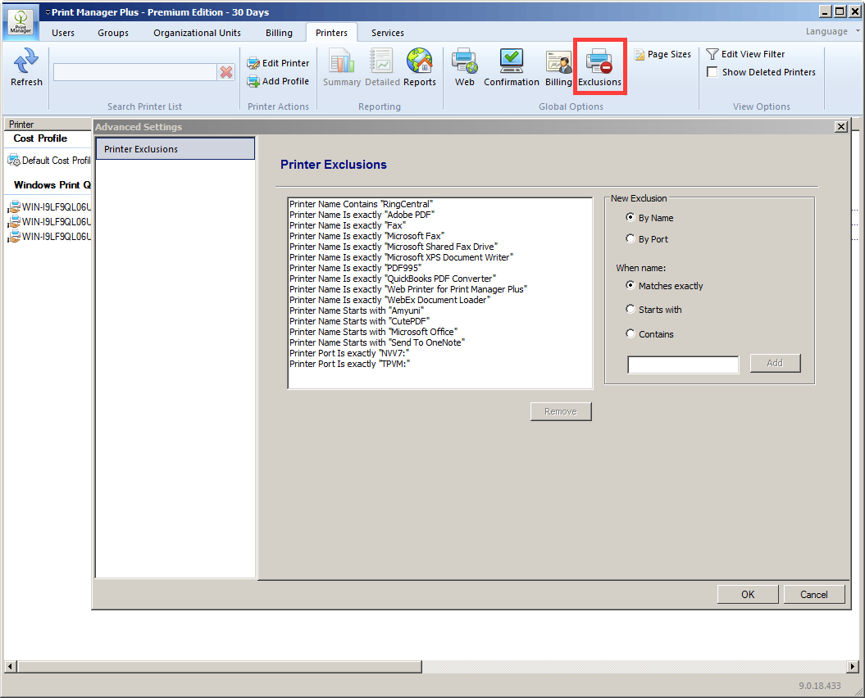
Task: Open Billing global options icon
Action: tap(558, 67)
